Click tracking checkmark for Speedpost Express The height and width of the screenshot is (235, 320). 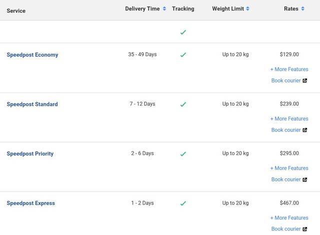point(183,203)
